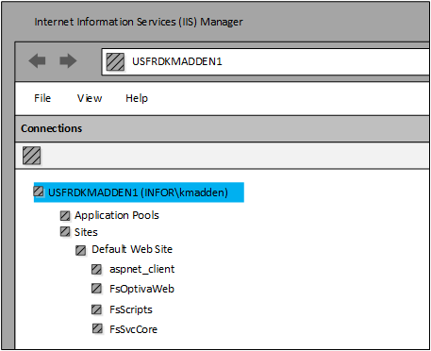Click the FsSvcCore application icon
Image resolution: width=431 pixels, height=351 pixels.
97,328
